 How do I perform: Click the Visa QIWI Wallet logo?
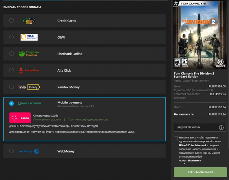tap(29, 37)
